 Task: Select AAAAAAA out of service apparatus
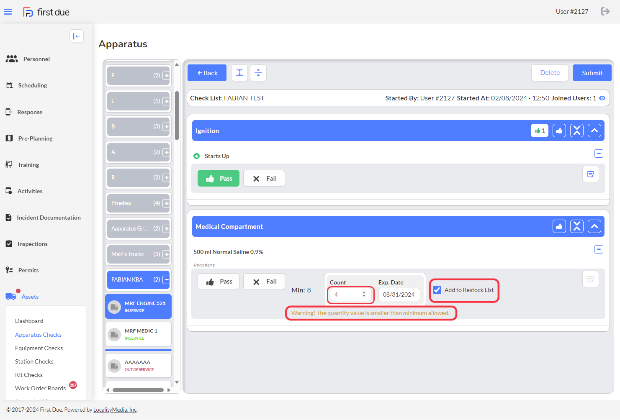tap(139, 366)
